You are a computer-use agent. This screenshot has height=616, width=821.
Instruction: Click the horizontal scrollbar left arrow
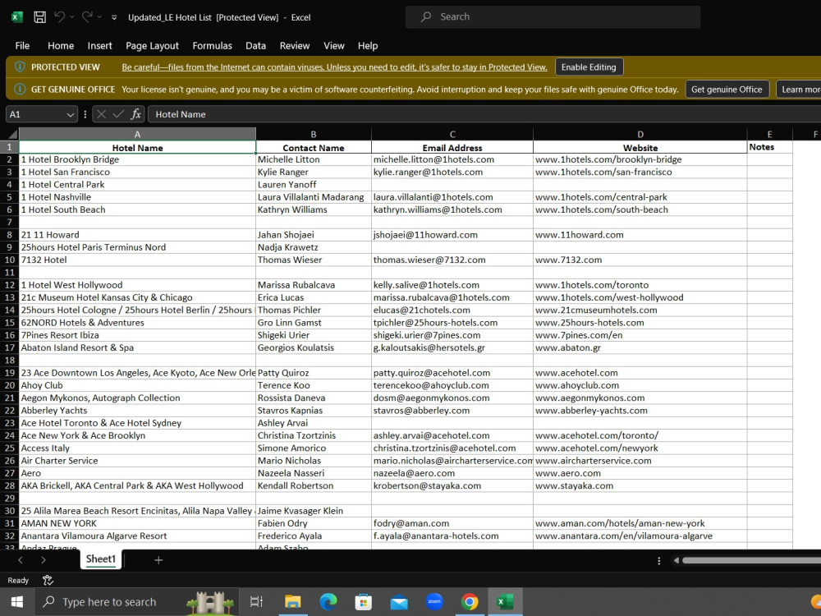(x=676, y=560)
